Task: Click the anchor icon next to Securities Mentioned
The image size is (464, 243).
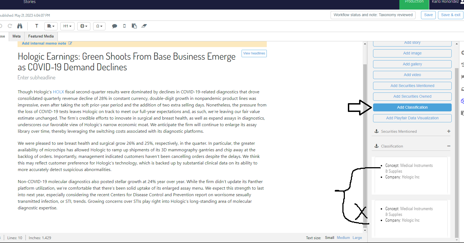Action: [x=377, y=131]
